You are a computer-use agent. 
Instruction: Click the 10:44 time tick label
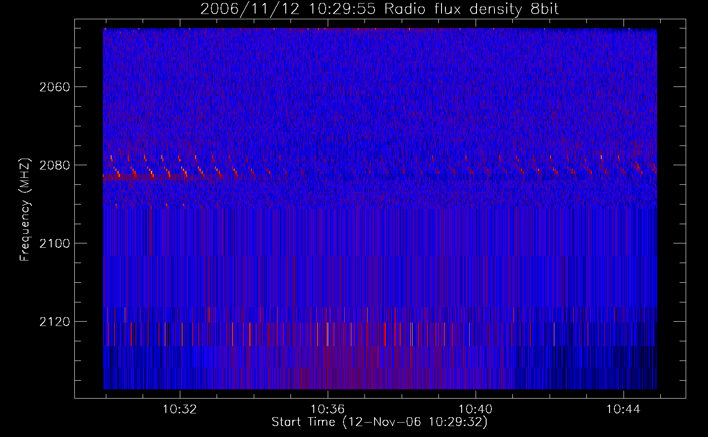click(x=623, y=409)
